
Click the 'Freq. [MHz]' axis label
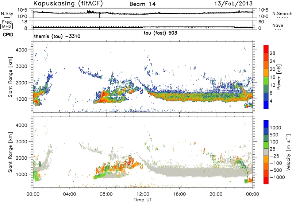pyautogui.click(x=7, y=24)
